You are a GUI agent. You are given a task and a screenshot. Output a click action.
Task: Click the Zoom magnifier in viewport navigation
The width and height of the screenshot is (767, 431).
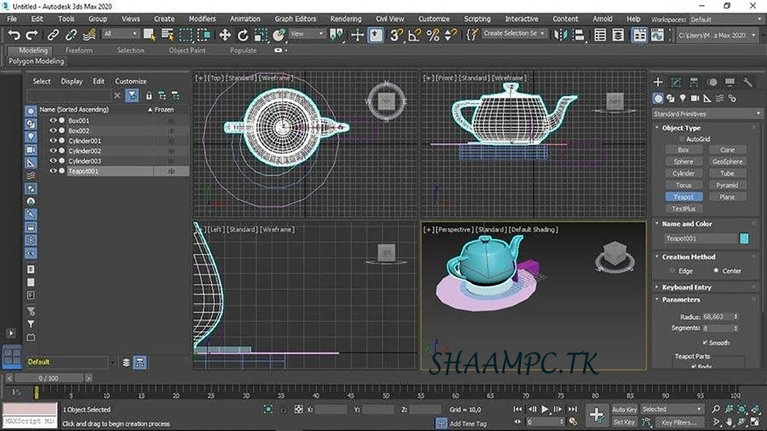716,409
